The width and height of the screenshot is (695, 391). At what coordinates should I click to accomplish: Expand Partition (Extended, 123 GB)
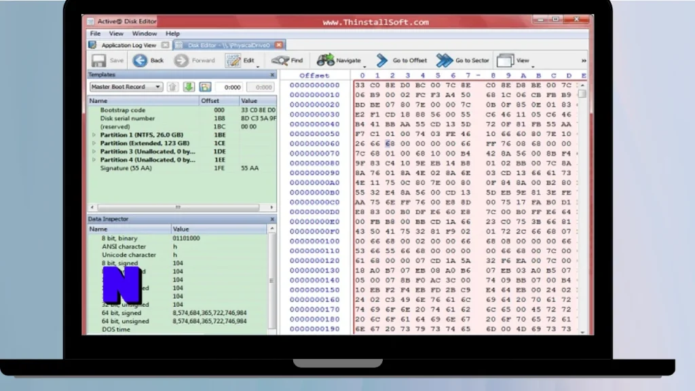click(x=94, y=143)
